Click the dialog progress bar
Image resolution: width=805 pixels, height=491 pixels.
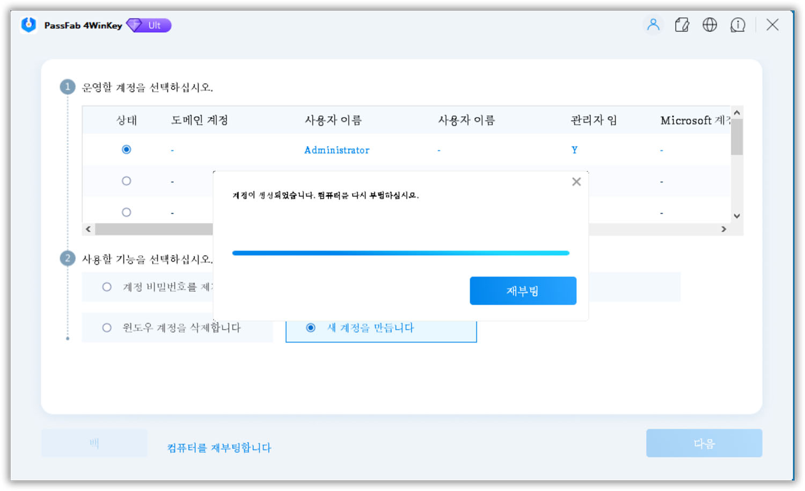(x=400, y=252)
